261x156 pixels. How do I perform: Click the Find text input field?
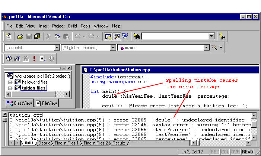coord(175,36)
